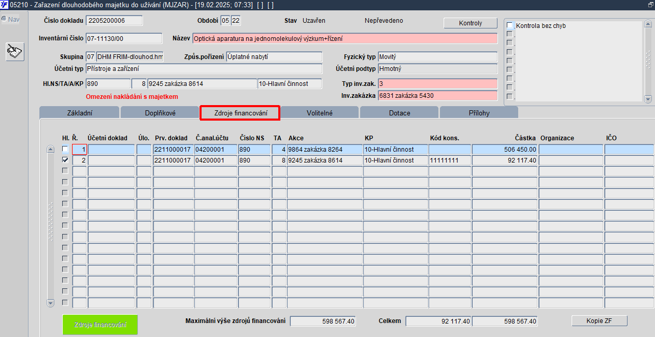The image size is (655, 337).
Task: Click the green Zdroje financování button
Action: click(100, 325)
